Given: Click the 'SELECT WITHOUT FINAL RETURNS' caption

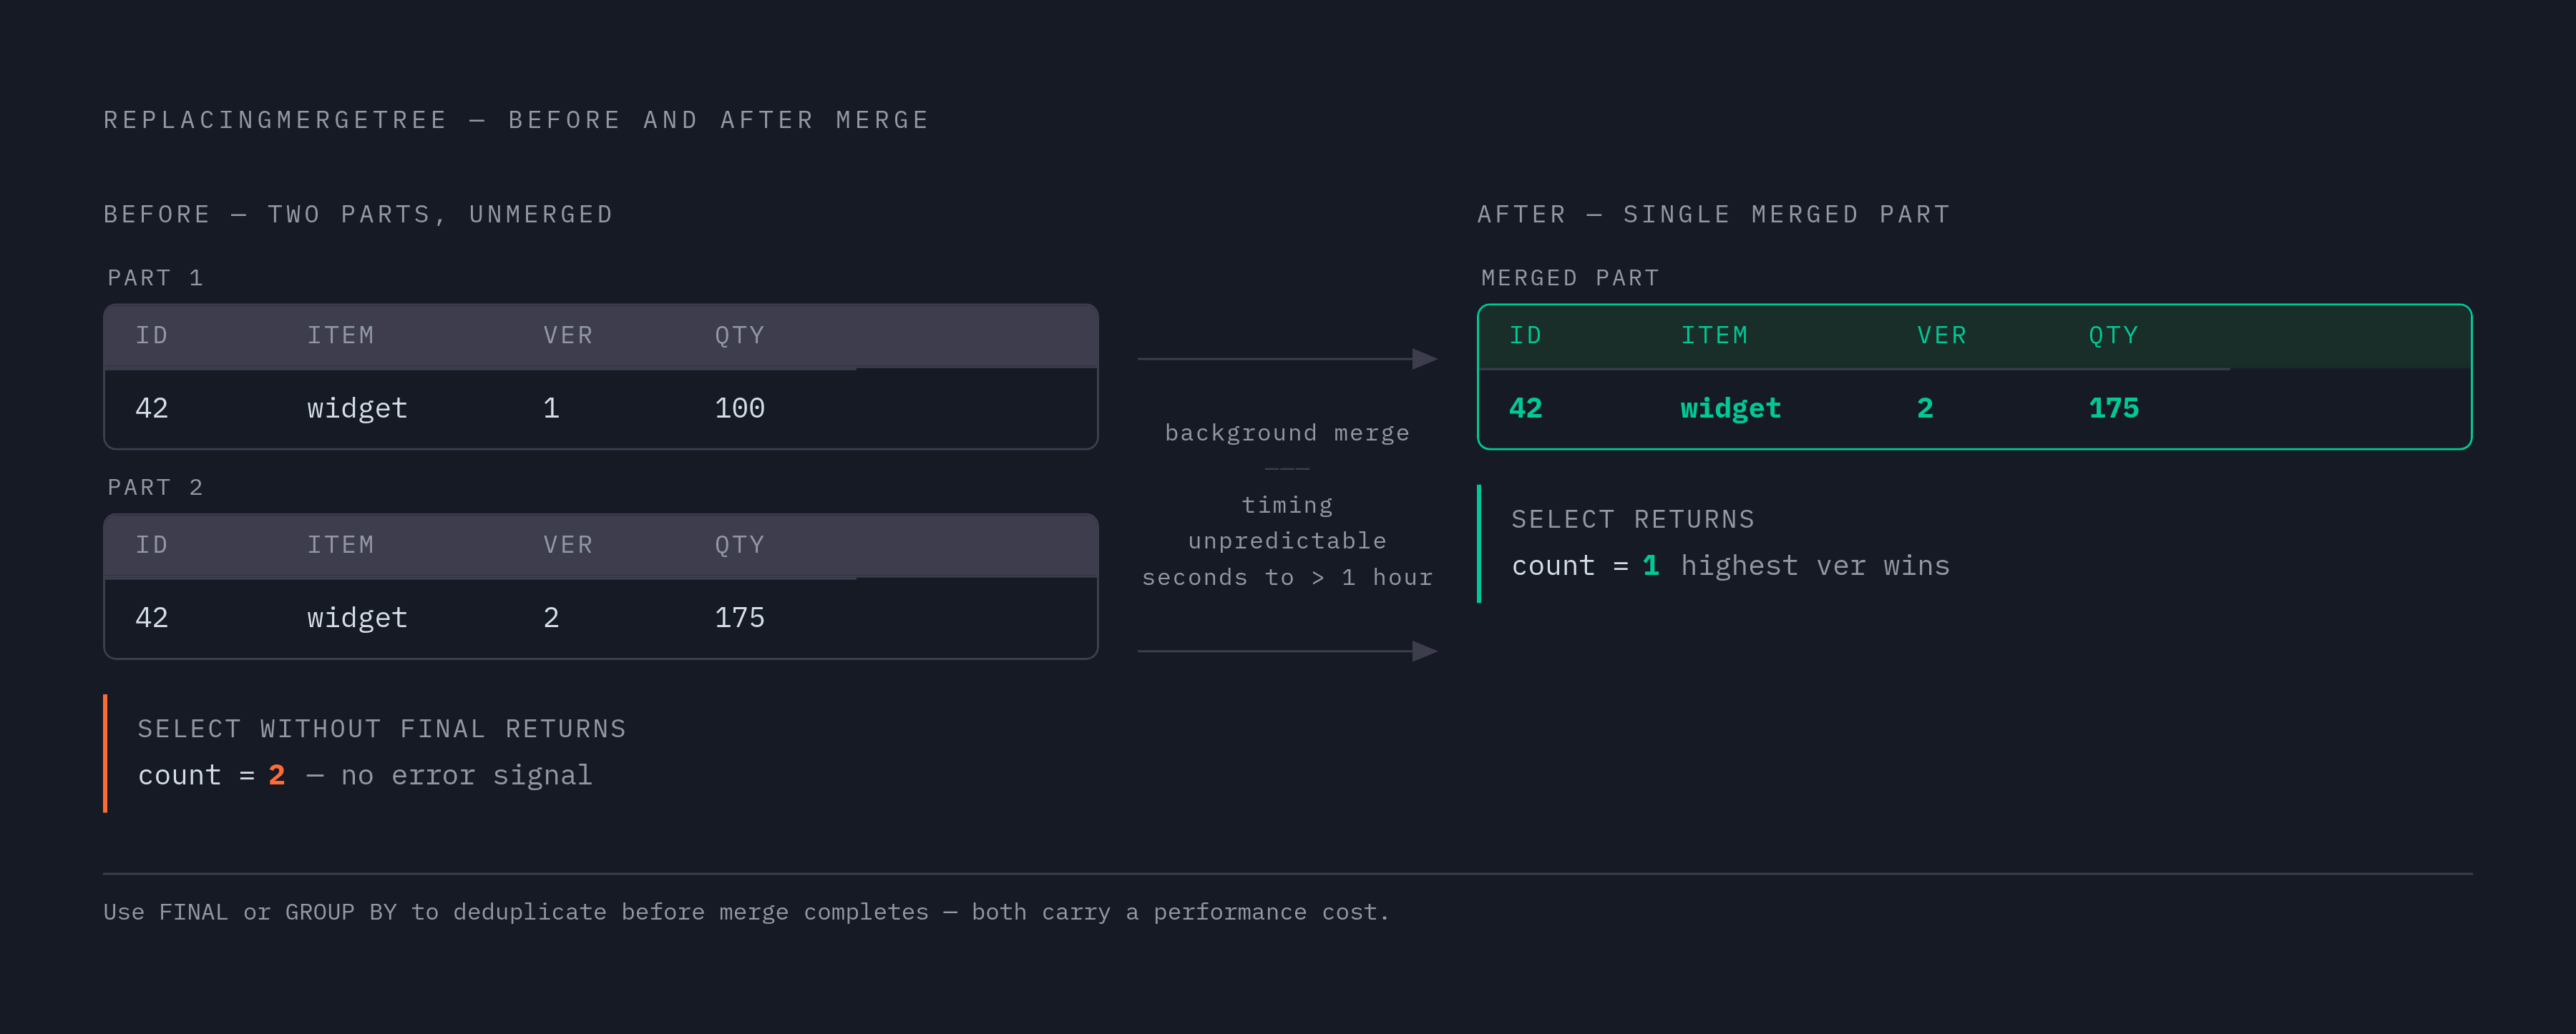Looking at the screenshot, I should click(382, 729).
